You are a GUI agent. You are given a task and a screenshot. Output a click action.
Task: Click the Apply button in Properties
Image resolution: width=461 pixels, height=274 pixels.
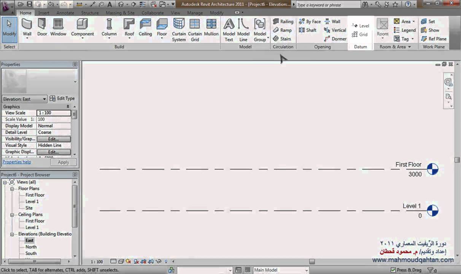click(63, 162)
